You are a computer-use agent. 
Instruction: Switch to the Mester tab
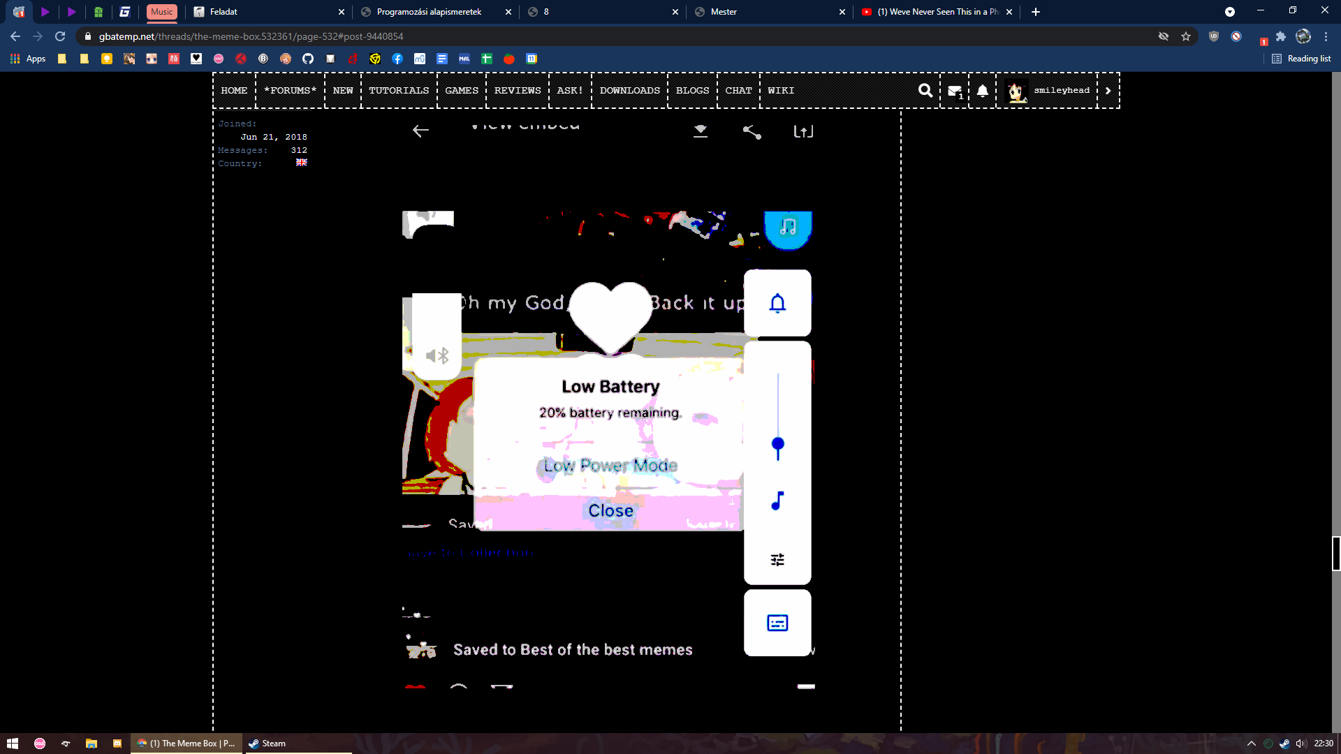(770, 12)
